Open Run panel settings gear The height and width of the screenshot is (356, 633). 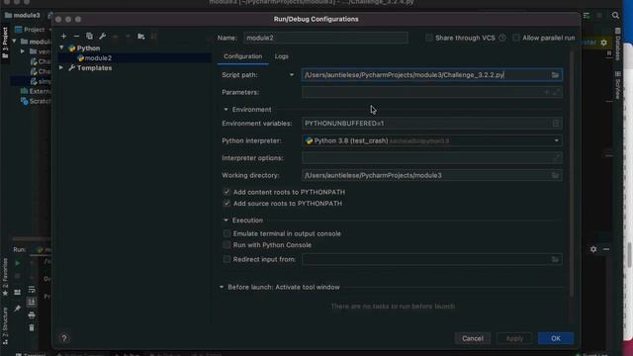click(593, 249)
